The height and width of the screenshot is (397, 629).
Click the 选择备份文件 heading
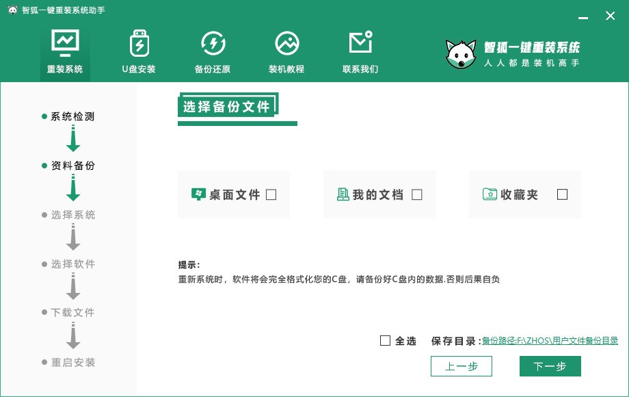[x=227, y=106]
